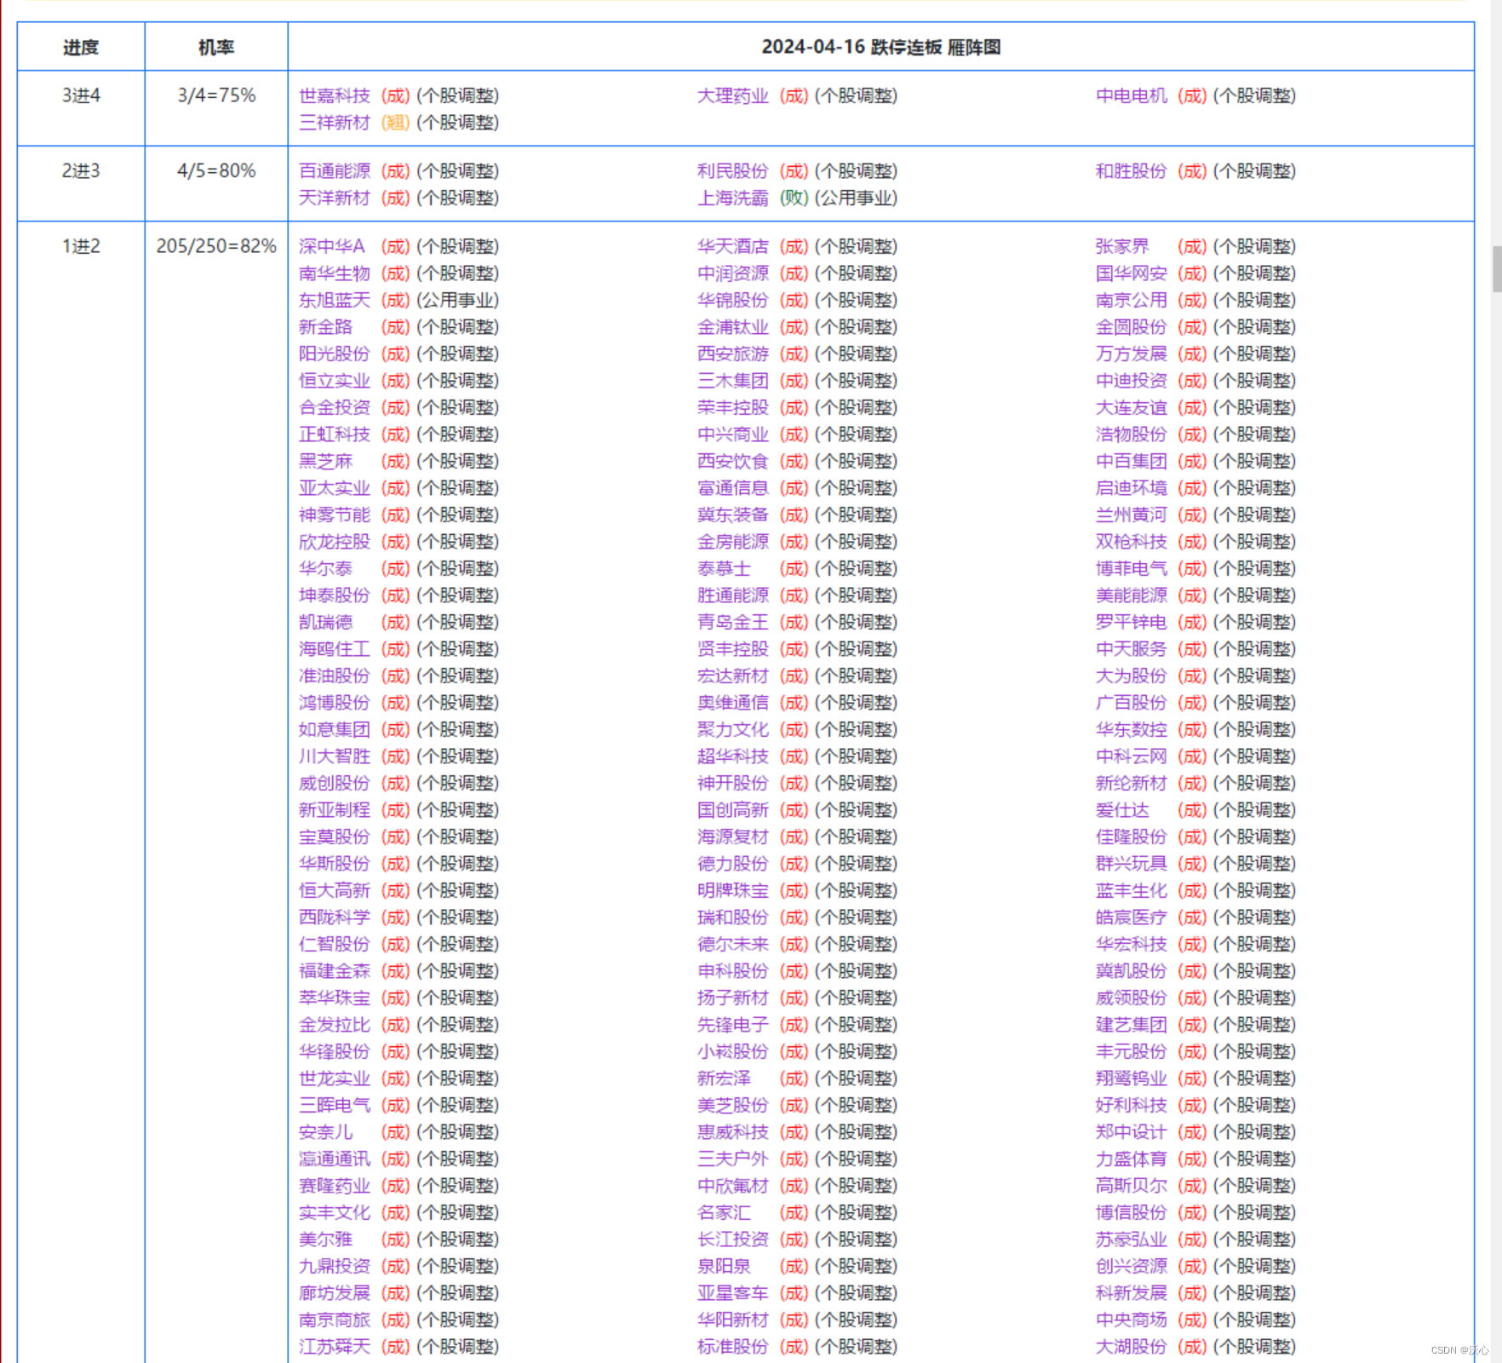Click the page vertical scrollbar thumb

click(x=1497, y=269)
